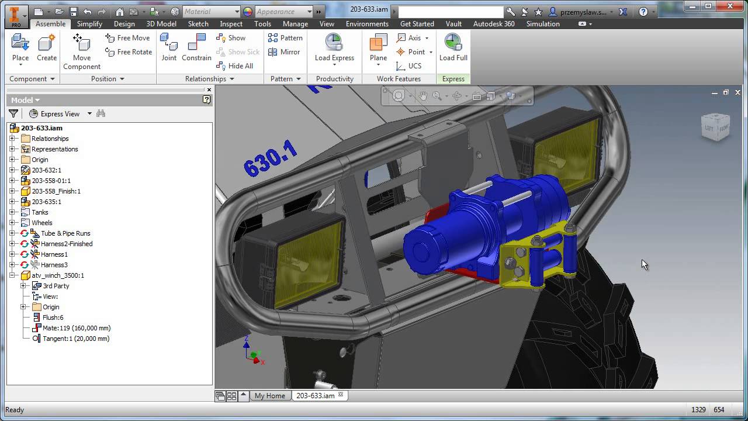
Task: Click the przemyslaw user account button
Action: click(582, 12)
